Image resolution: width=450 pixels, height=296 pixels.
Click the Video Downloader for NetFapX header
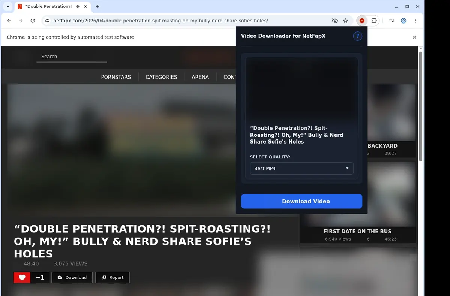coord(283,36)
